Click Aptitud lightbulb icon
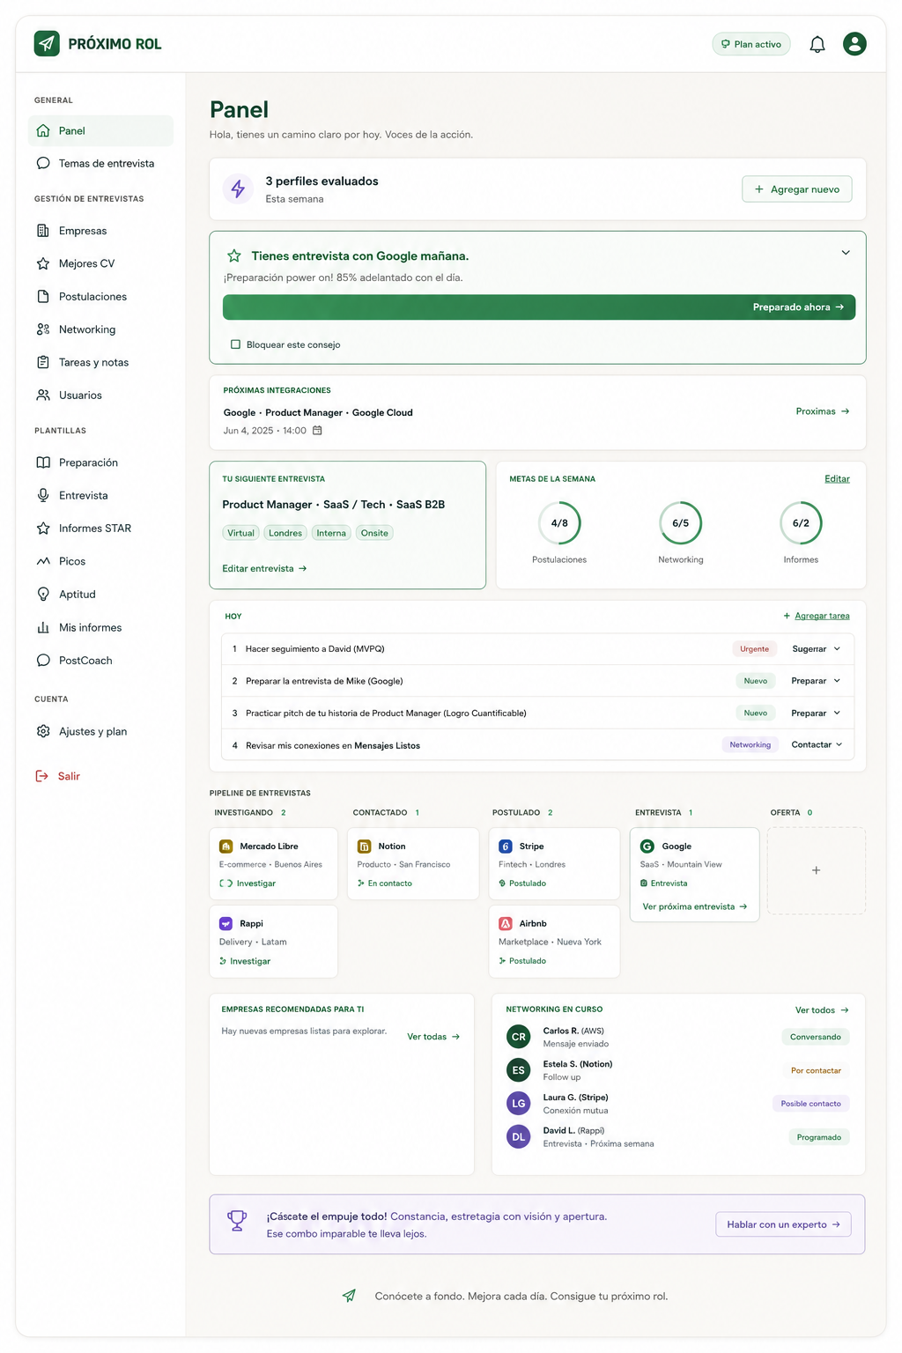Screen dimensions: 902x1353 click(x=43, y=595)
